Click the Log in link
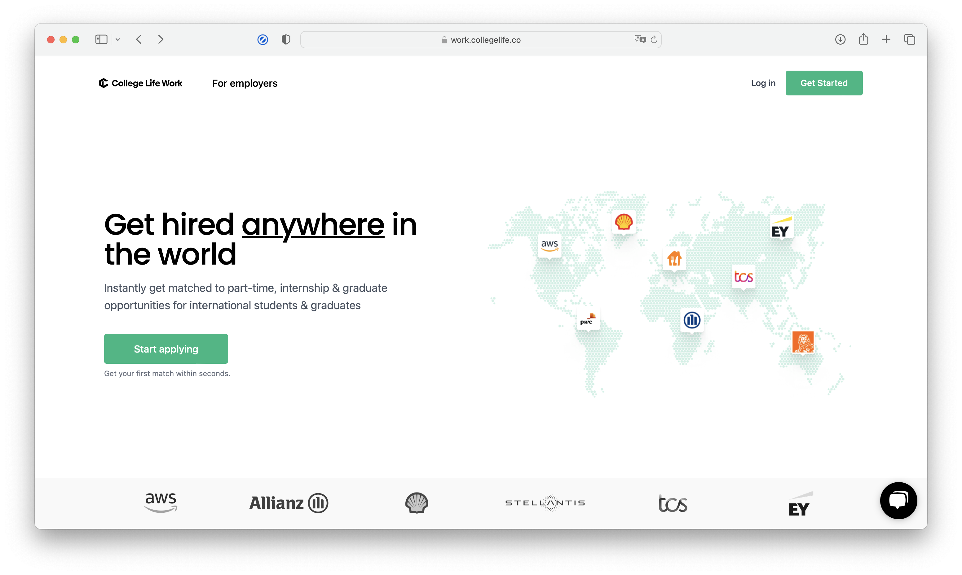The height and width of the screenshot is (575, 962). pos(763,83)
